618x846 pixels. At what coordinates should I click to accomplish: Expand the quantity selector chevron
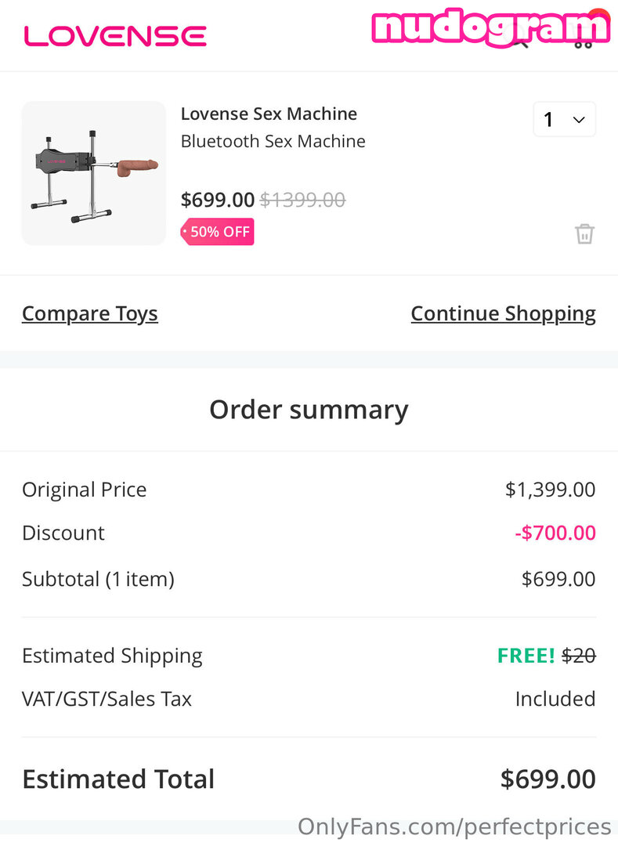click(578, 119)
